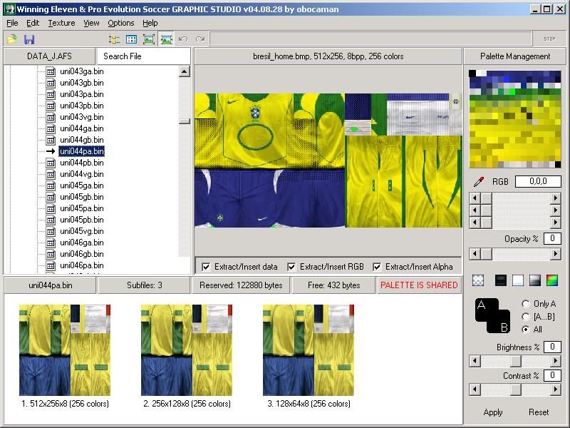Select uni043gb.bin in the file tree
This screenshot has width=570, height=428.
click(x=82, y=83)
